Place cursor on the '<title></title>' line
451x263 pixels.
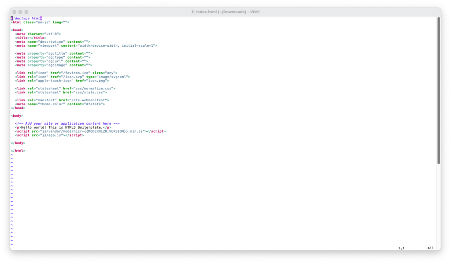(30, 38)
